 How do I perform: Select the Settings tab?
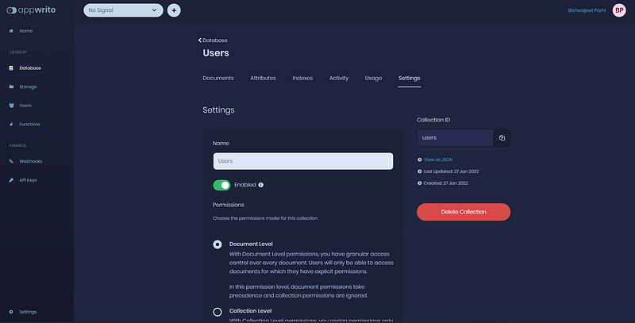[409, 78]
